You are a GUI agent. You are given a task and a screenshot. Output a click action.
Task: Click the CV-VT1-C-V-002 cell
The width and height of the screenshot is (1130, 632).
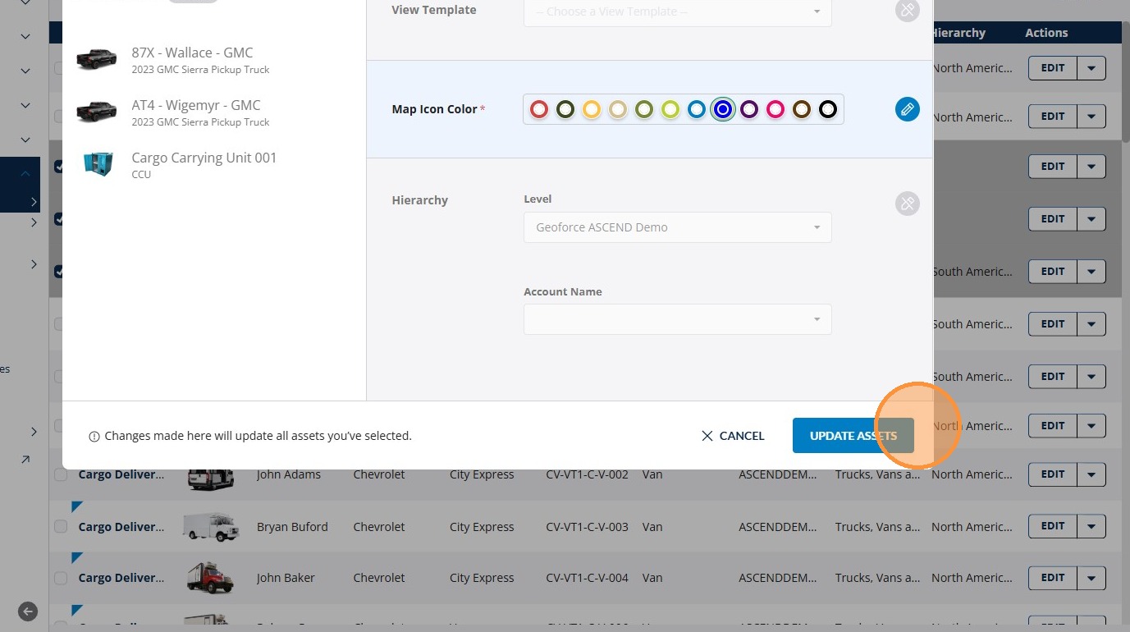[x=588, y=474]
